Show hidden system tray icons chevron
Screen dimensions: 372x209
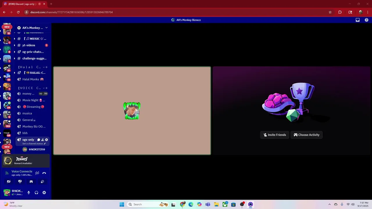(x=329, y=204)
